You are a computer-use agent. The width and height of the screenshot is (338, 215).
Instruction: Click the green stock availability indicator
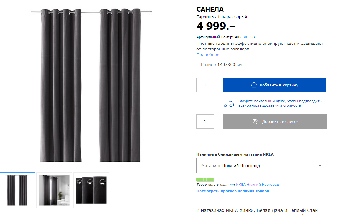(205, 180)
